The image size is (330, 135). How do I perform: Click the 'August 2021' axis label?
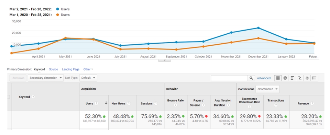click(148, 57)
